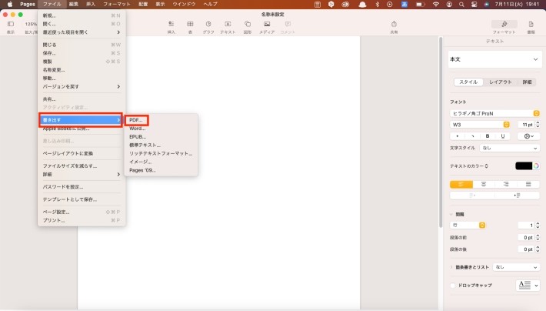Open the font weight W3 dropdown
This screenshot has width=546, height=311.
[x=480, y=125]
